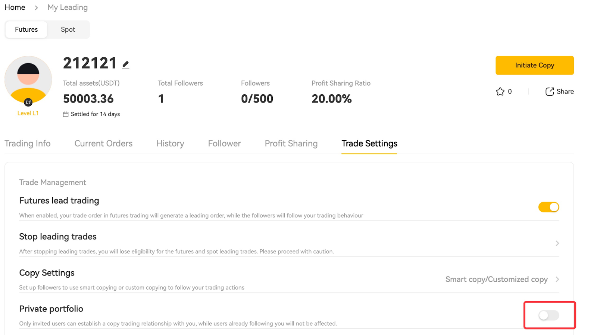View the Profit Sharing tab

tap(291, 143)
